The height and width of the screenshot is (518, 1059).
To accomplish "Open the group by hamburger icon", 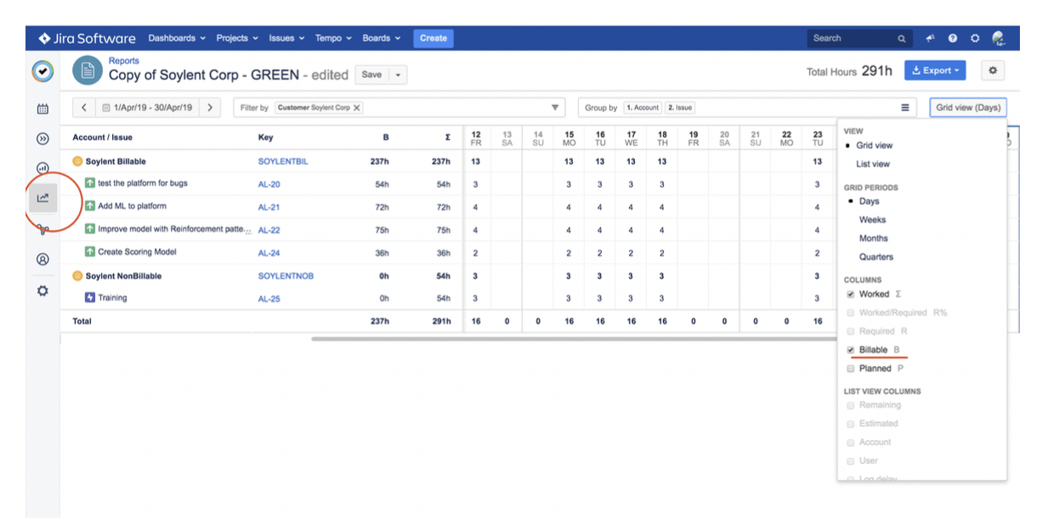I will click(x=905, y=108).
